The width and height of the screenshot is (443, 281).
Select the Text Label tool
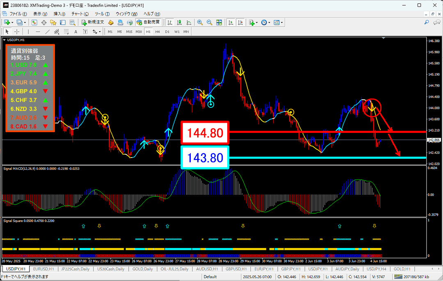coord(85,32)
